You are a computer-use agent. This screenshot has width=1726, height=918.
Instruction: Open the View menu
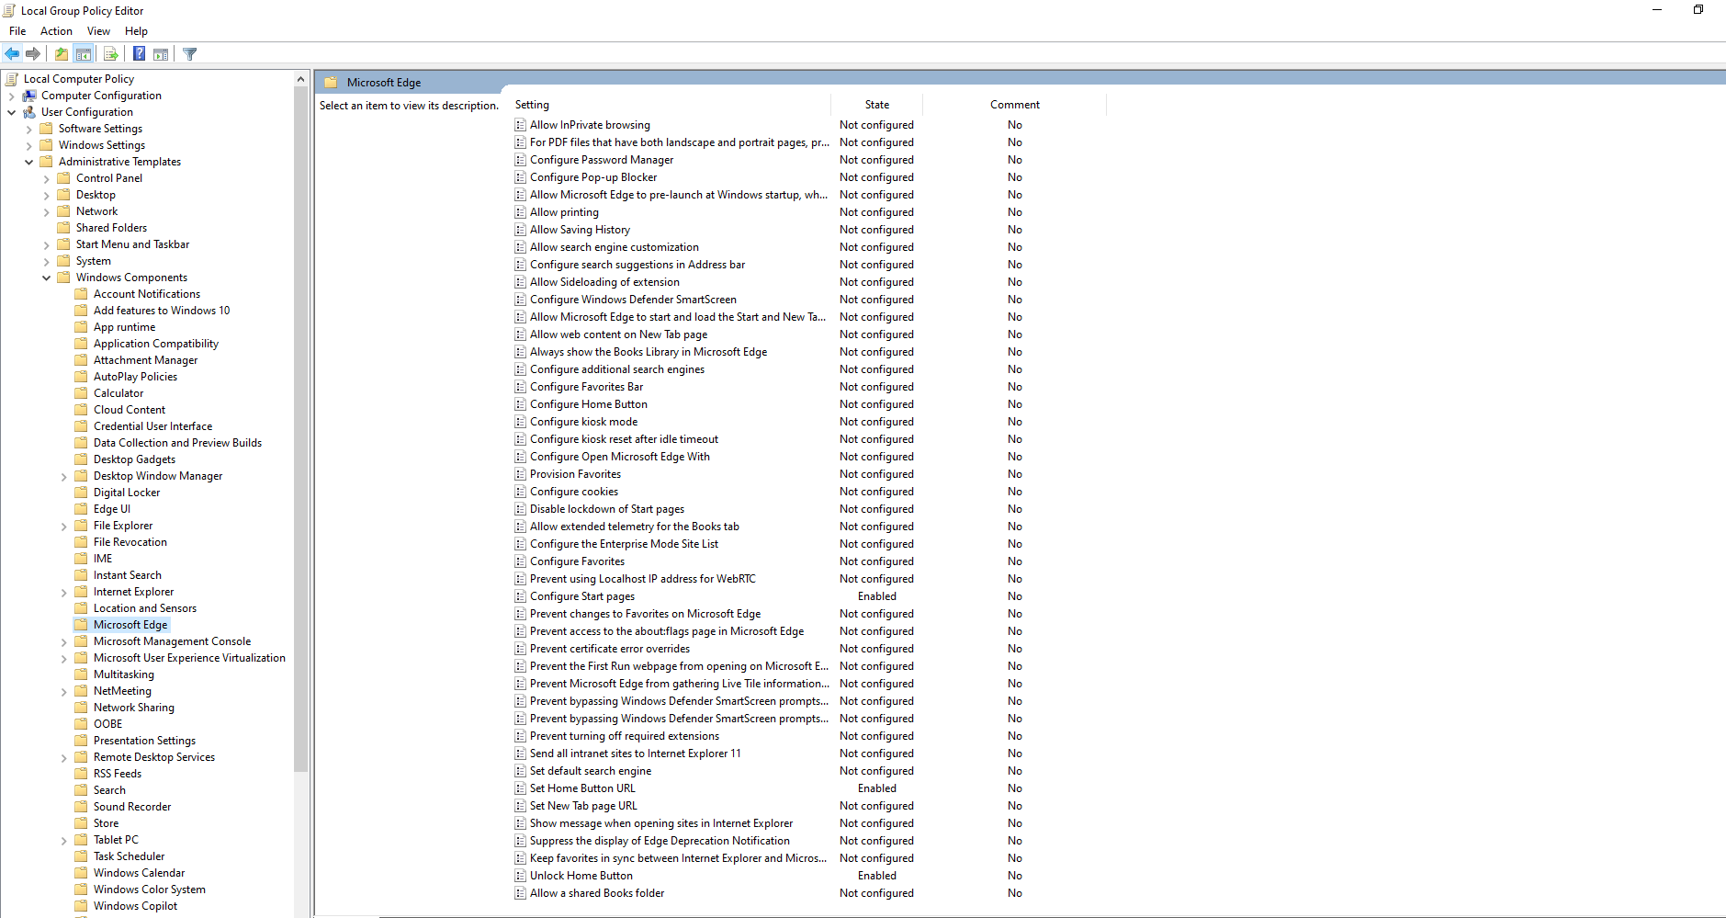pos(98,31)
